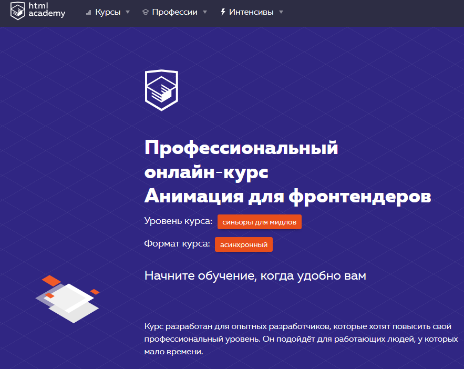
Task: Click the graduation cap icon beside Профессии
Action: click(x=145, y=12)
